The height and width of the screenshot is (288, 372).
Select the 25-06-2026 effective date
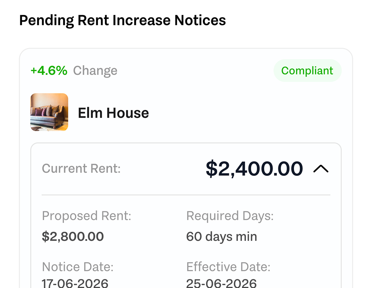click(x=221, y=283)
